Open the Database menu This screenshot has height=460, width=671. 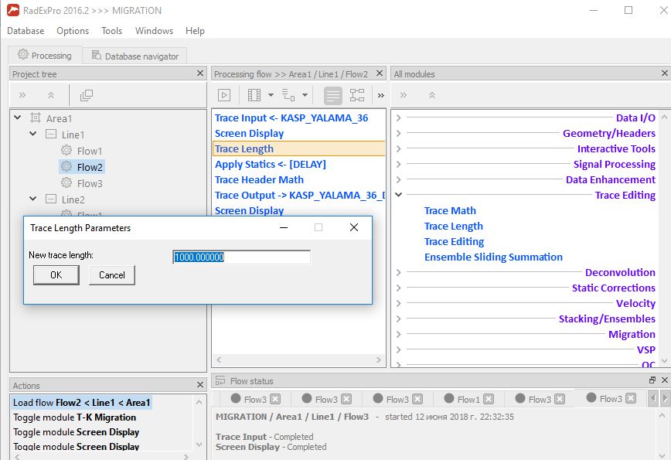coord(26,31)
